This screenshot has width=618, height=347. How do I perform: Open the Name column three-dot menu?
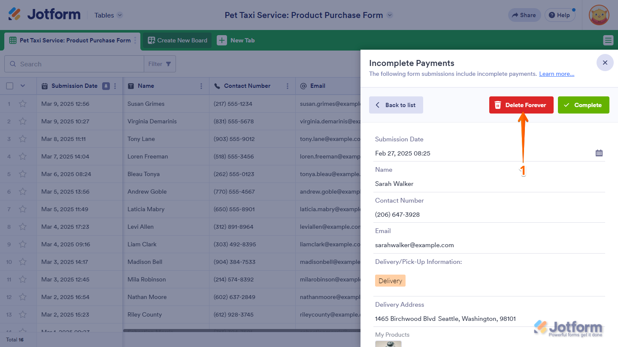201,86
